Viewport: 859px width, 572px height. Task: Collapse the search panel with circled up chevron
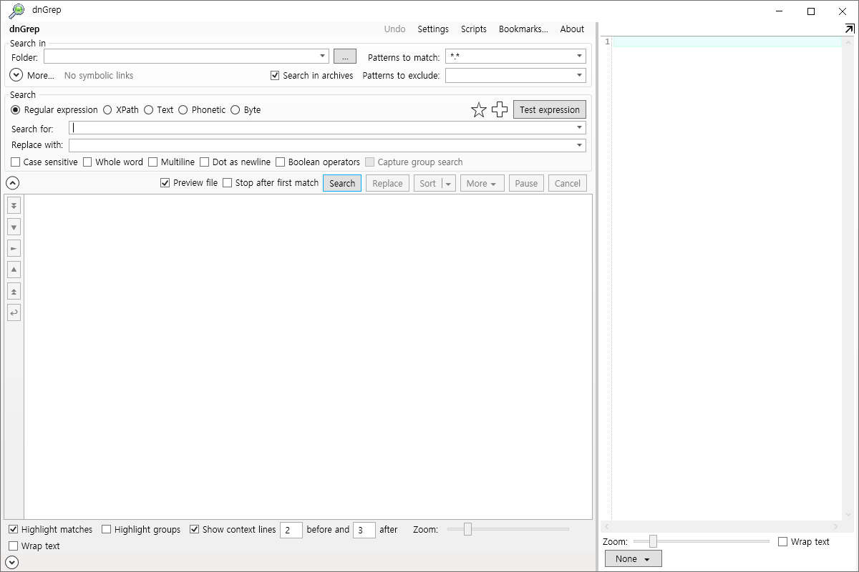pos(12,183)
